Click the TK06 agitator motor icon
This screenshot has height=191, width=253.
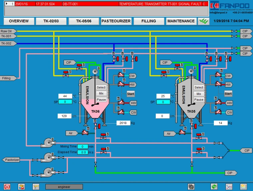point(95,71)
